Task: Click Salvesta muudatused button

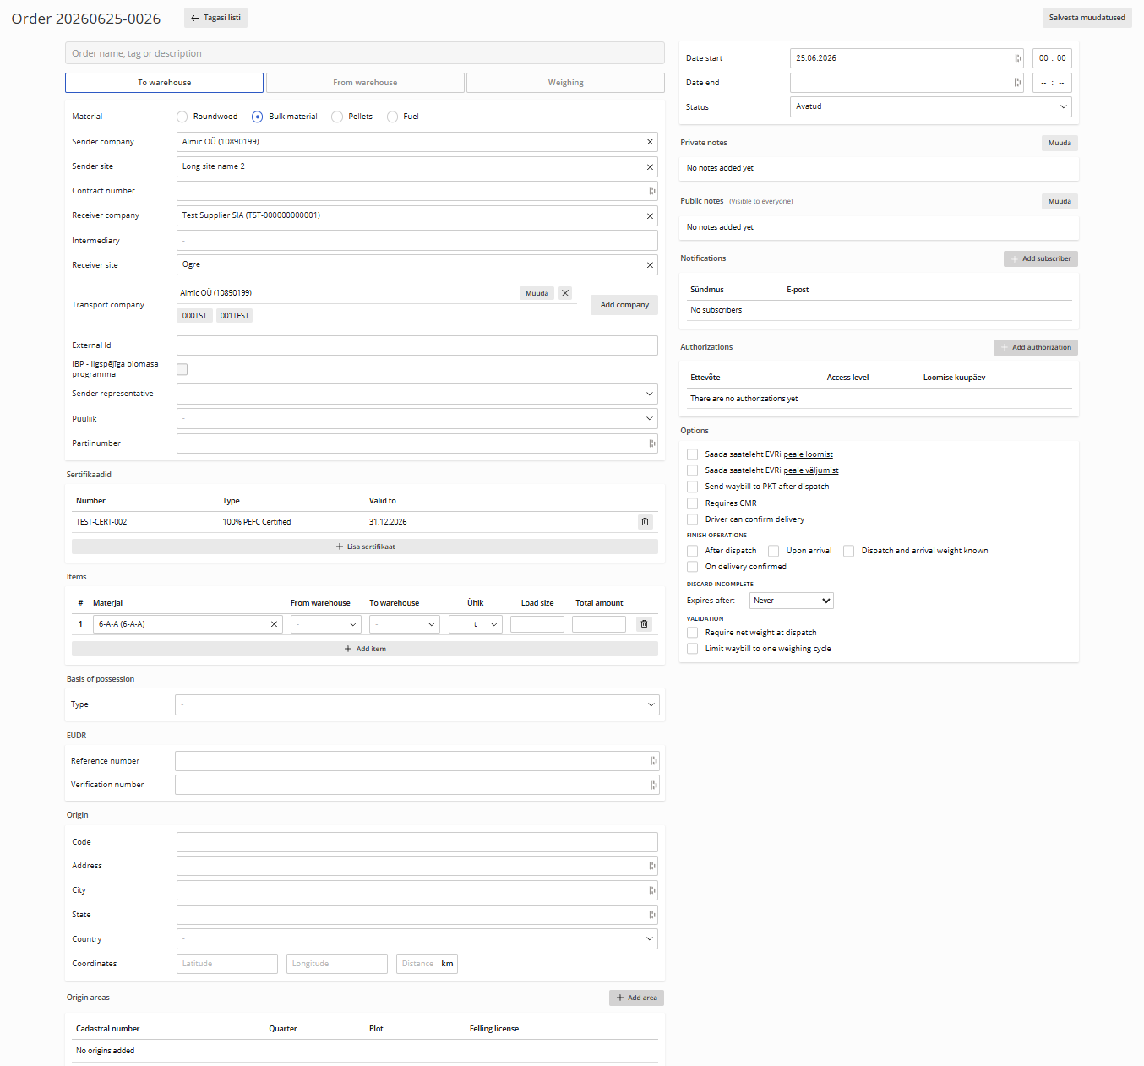Action: (1087, 18)
